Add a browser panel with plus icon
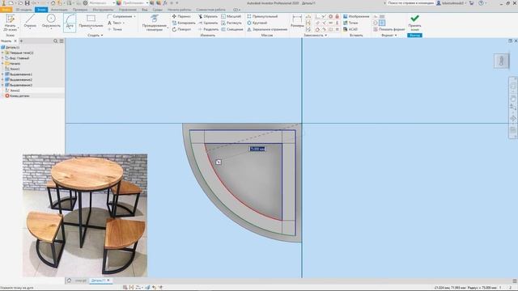Screen dimensions: 518x291 pyautogui.click(x=22, y=41)
